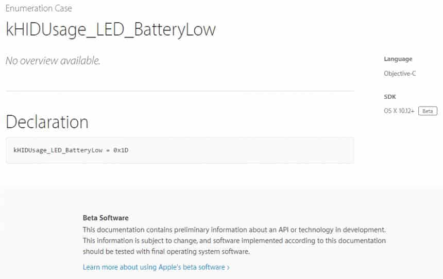Click 'should be tested with final operating system software' line
This screenshot has width=443, height=279.
click(166, 252)
